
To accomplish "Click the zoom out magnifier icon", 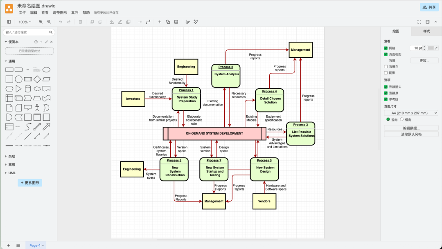I will pyautogui.click(x=49, y=22).
